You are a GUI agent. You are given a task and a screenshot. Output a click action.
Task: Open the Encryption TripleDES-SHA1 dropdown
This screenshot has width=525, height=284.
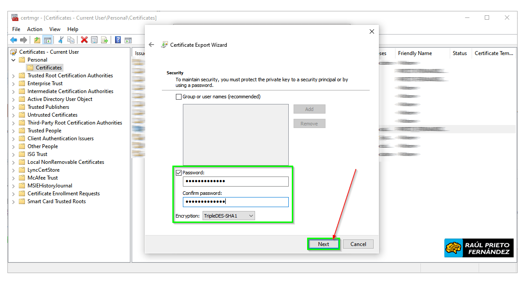[x=228, y=216]
